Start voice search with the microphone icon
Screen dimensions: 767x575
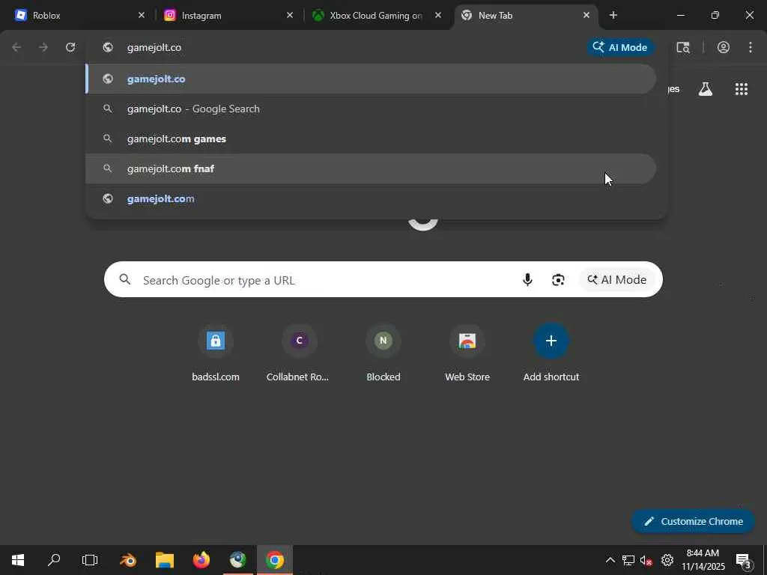[527, 280]
